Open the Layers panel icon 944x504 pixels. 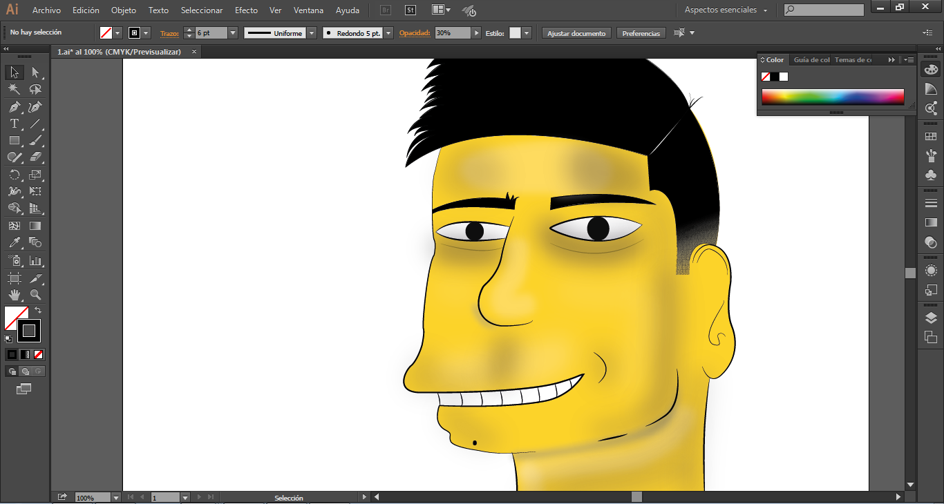931,318
